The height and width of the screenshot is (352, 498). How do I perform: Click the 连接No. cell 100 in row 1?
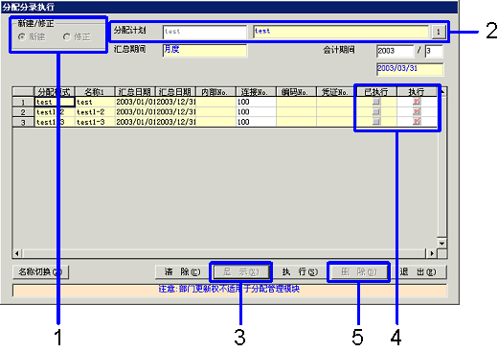pos(256,102)
